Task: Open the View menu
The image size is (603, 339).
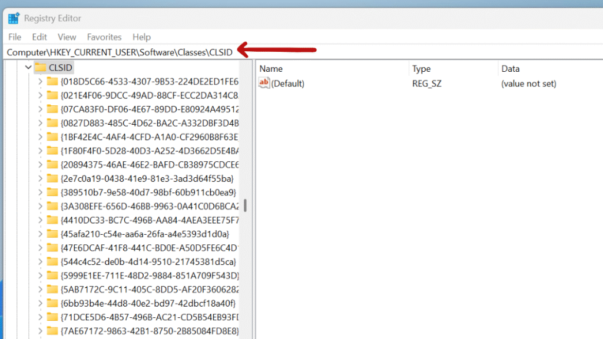Action: (67, 37)
